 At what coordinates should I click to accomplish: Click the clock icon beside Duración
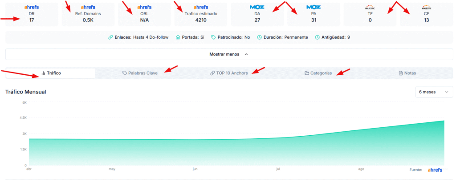(x=260, y=37)
